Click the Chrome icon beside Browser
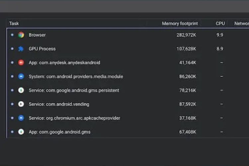This screenshot has width=249, height=166. (21, 35)
